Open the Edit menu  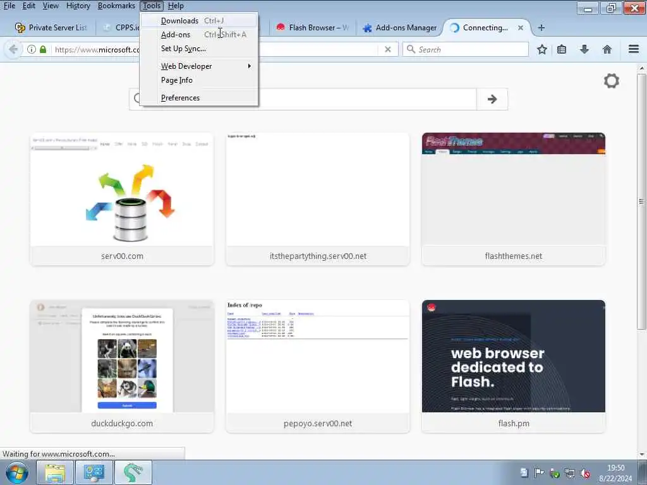click(x=28, y=6)
